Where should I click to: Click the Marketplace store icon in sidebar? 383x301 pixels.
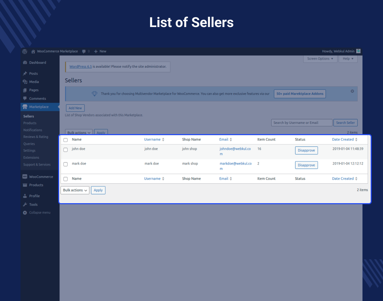(25, 106)
